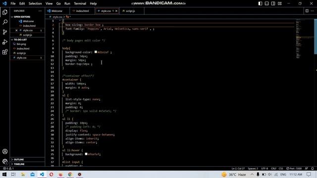
Task: Click the feedback icon in status bar
Action: [x=306, y=168]
